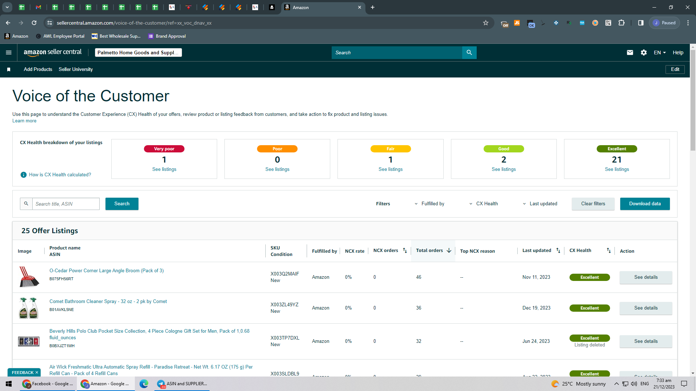Open Help in the header

click(x=678, y=52)
